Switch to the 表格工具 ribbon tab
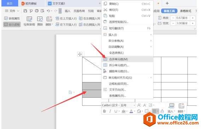The height and width of the screenshot is (129, 201). click(x=169, y=11)
